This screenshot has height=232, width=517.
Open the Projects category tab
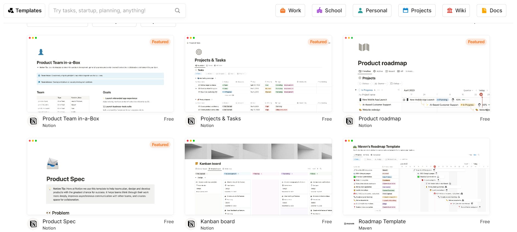click(417, 10)
